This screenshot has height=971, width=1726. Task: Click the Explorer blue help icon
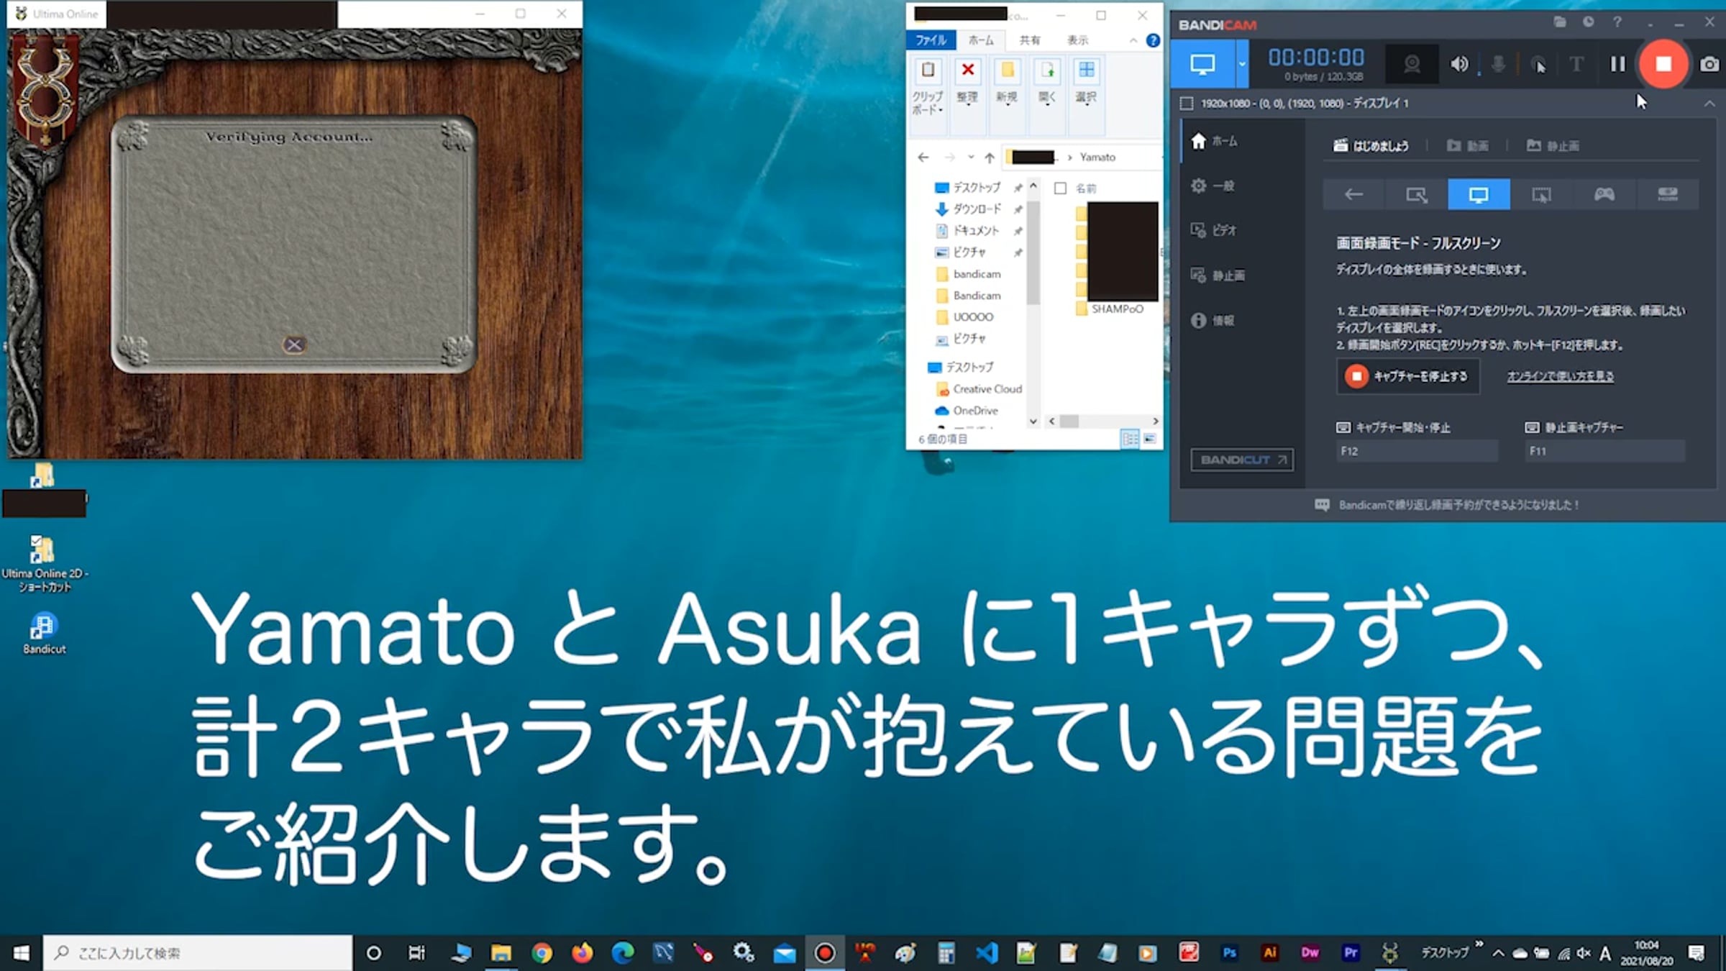coord(1152,40)
